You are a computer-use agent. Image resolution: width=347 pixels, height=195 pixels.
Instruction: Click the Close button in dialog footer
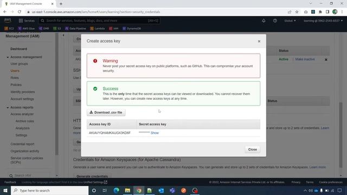(252, 149)
